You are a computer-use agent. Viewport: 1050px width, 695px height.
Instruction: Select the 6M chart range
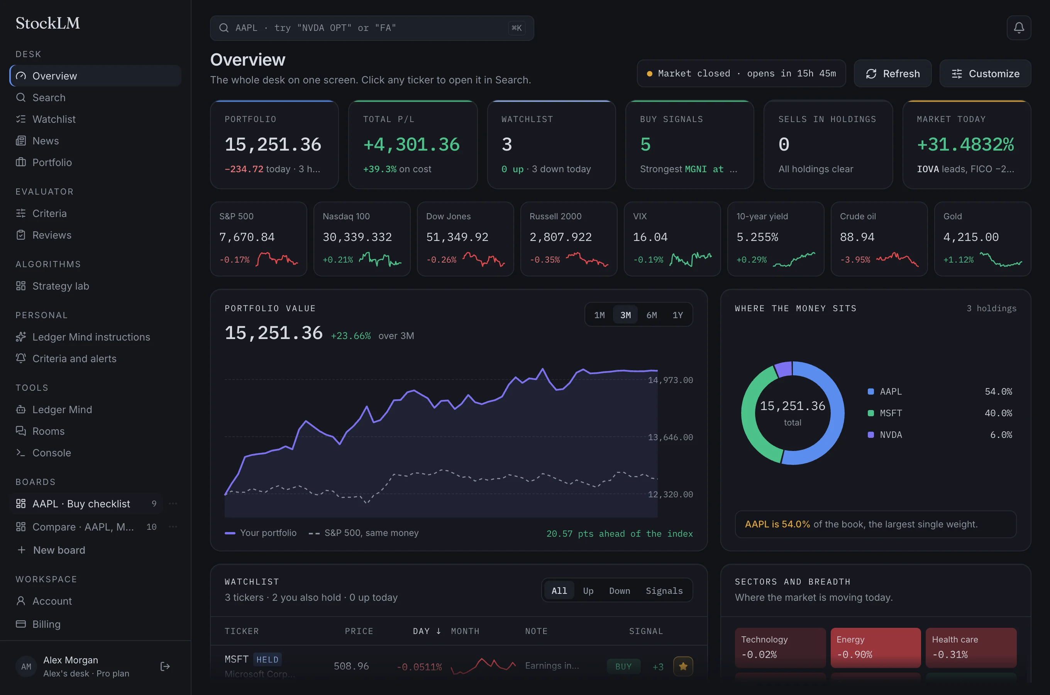pyautogui.click(x=651, y=315)
